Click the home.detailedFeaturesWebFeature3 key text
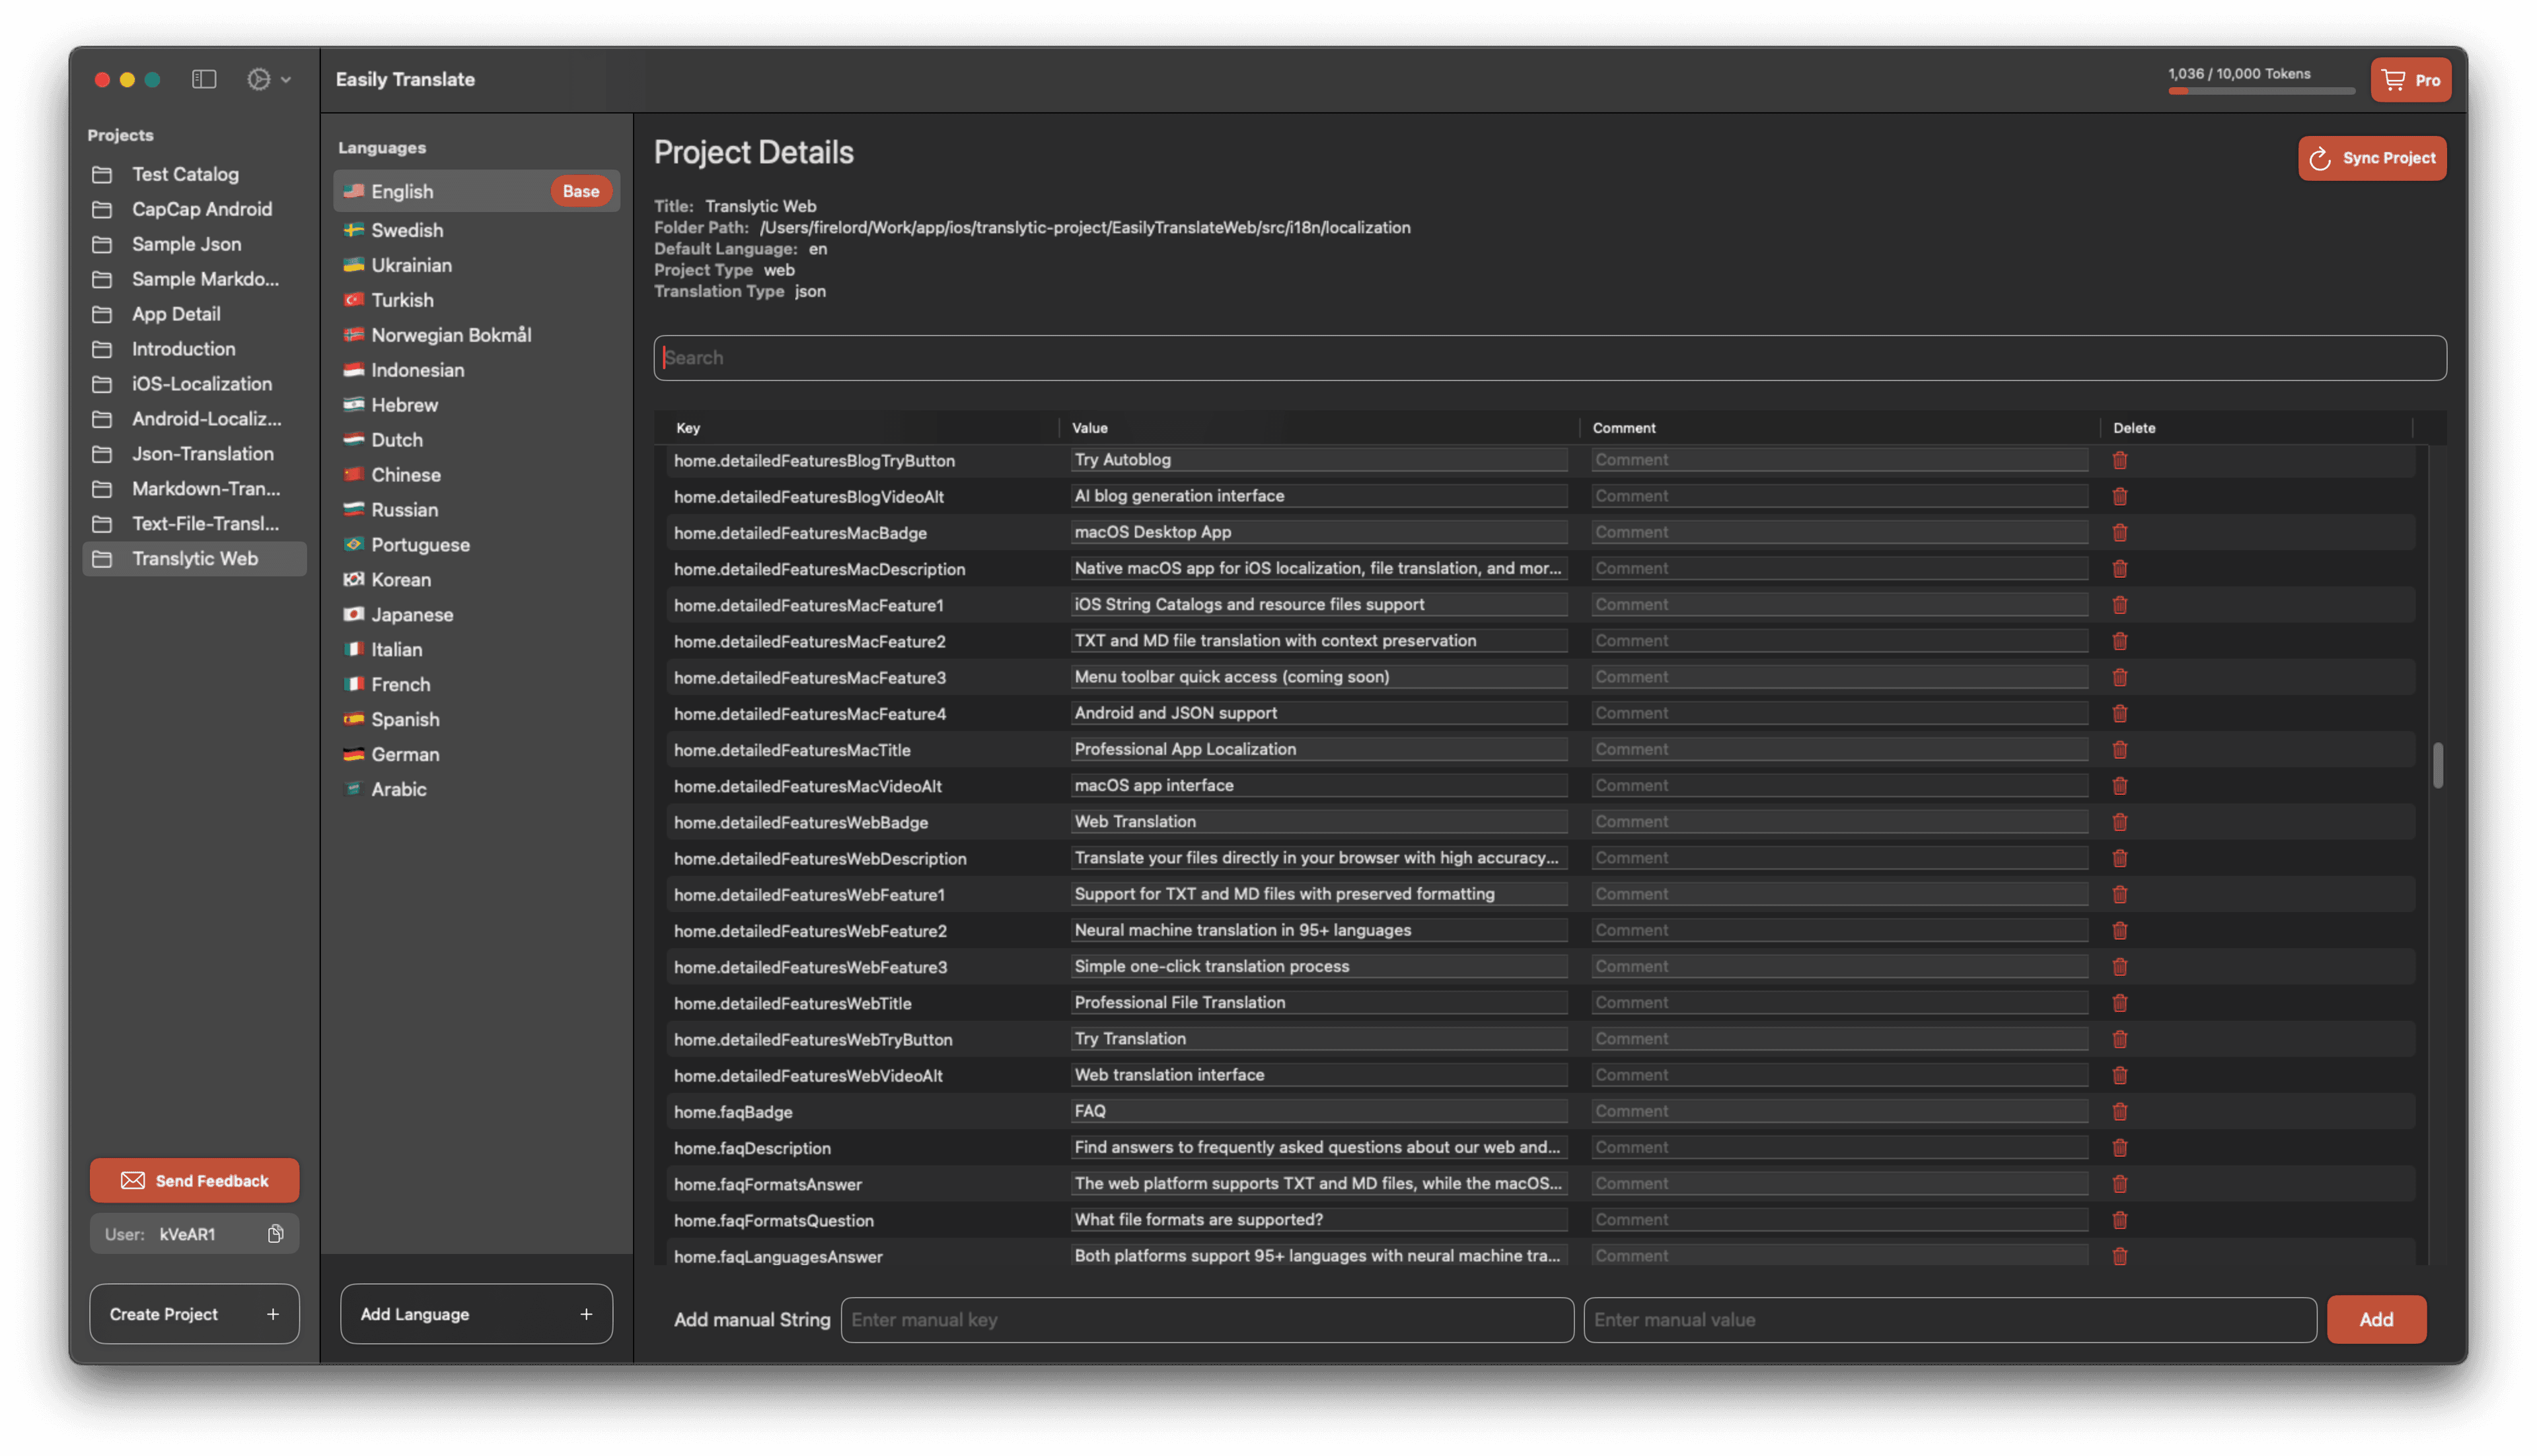This screenshot has width=2537, height=1456. coord(809,967)
